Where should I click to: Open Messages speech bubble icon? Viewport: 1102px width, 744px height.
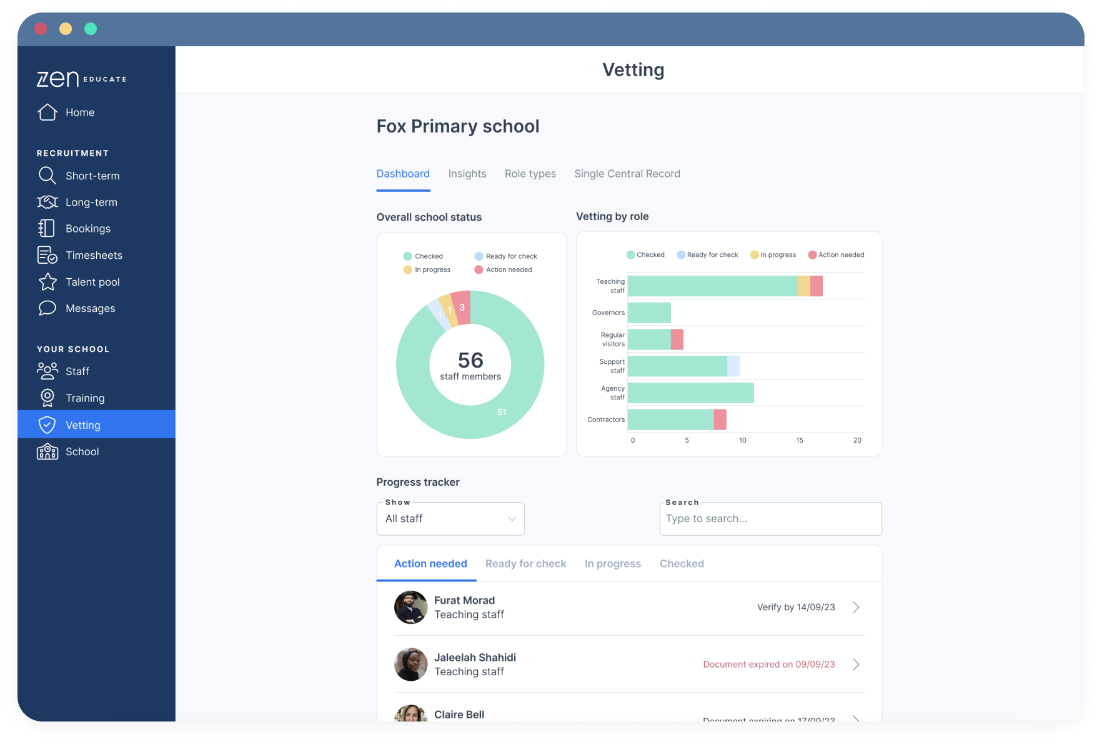pyautogui.click(x=47, y=308)
